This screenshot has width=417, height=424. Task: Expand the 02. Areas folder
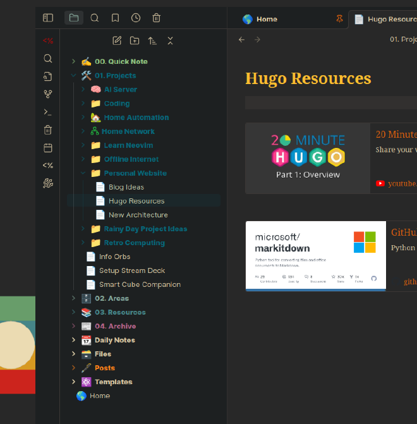pyautogui.click(x=73, y=298)
